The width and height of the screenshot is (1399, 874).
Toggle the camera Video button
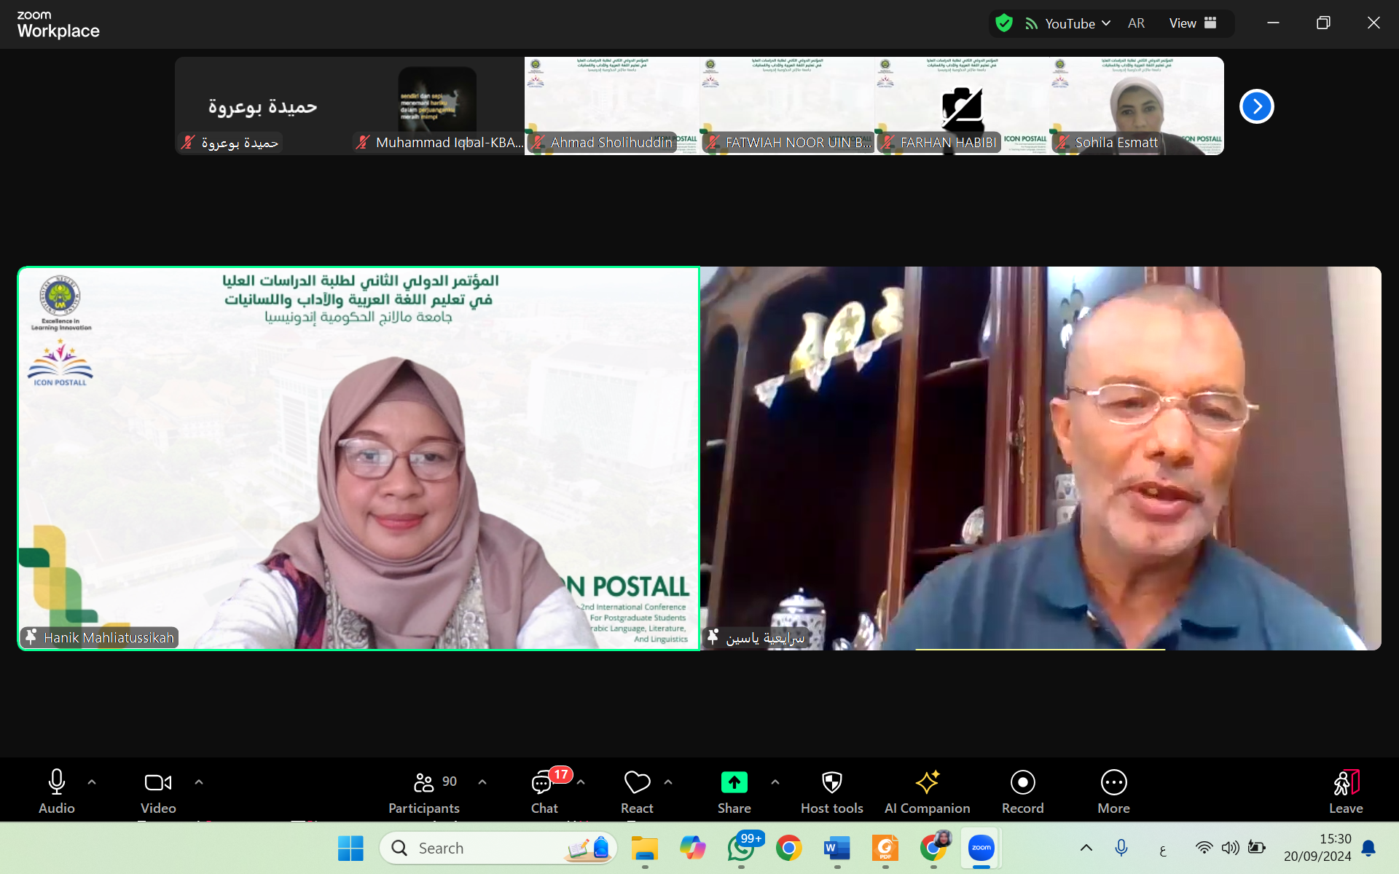click(x=158, y=782)
